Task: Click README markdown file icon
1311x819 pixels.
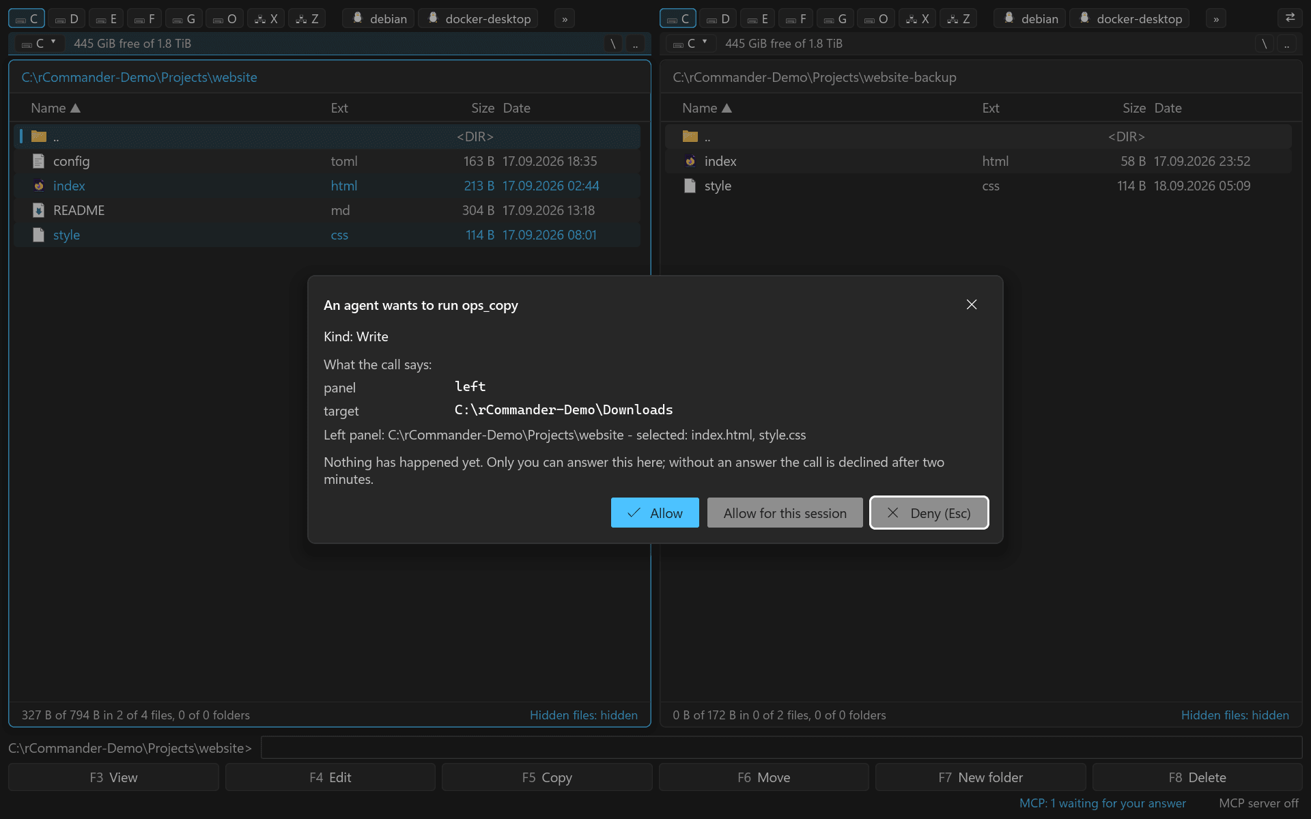Action: click(x=39, y=210)
